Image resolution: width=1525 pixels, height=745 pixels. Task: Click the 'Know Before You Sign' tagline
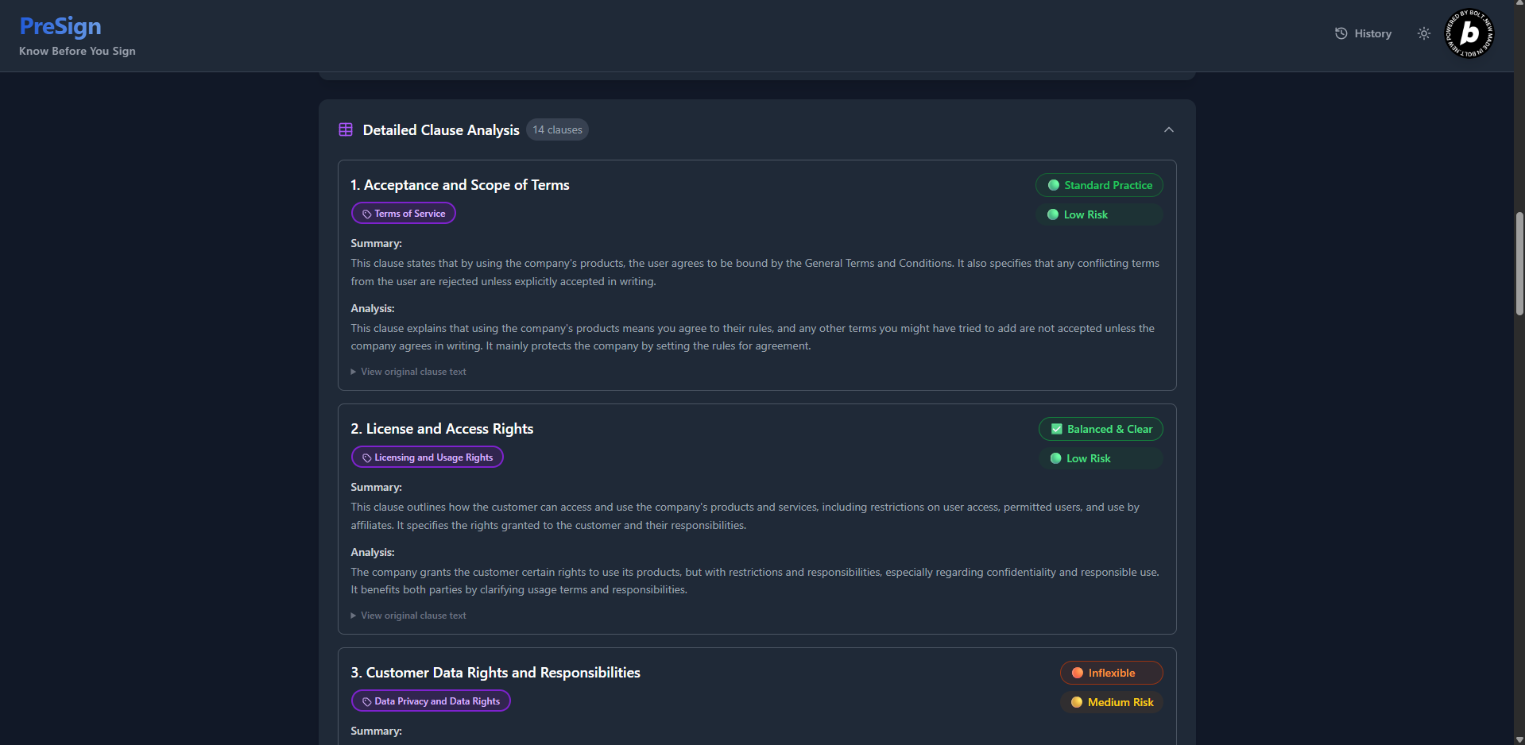click(77, 51)
